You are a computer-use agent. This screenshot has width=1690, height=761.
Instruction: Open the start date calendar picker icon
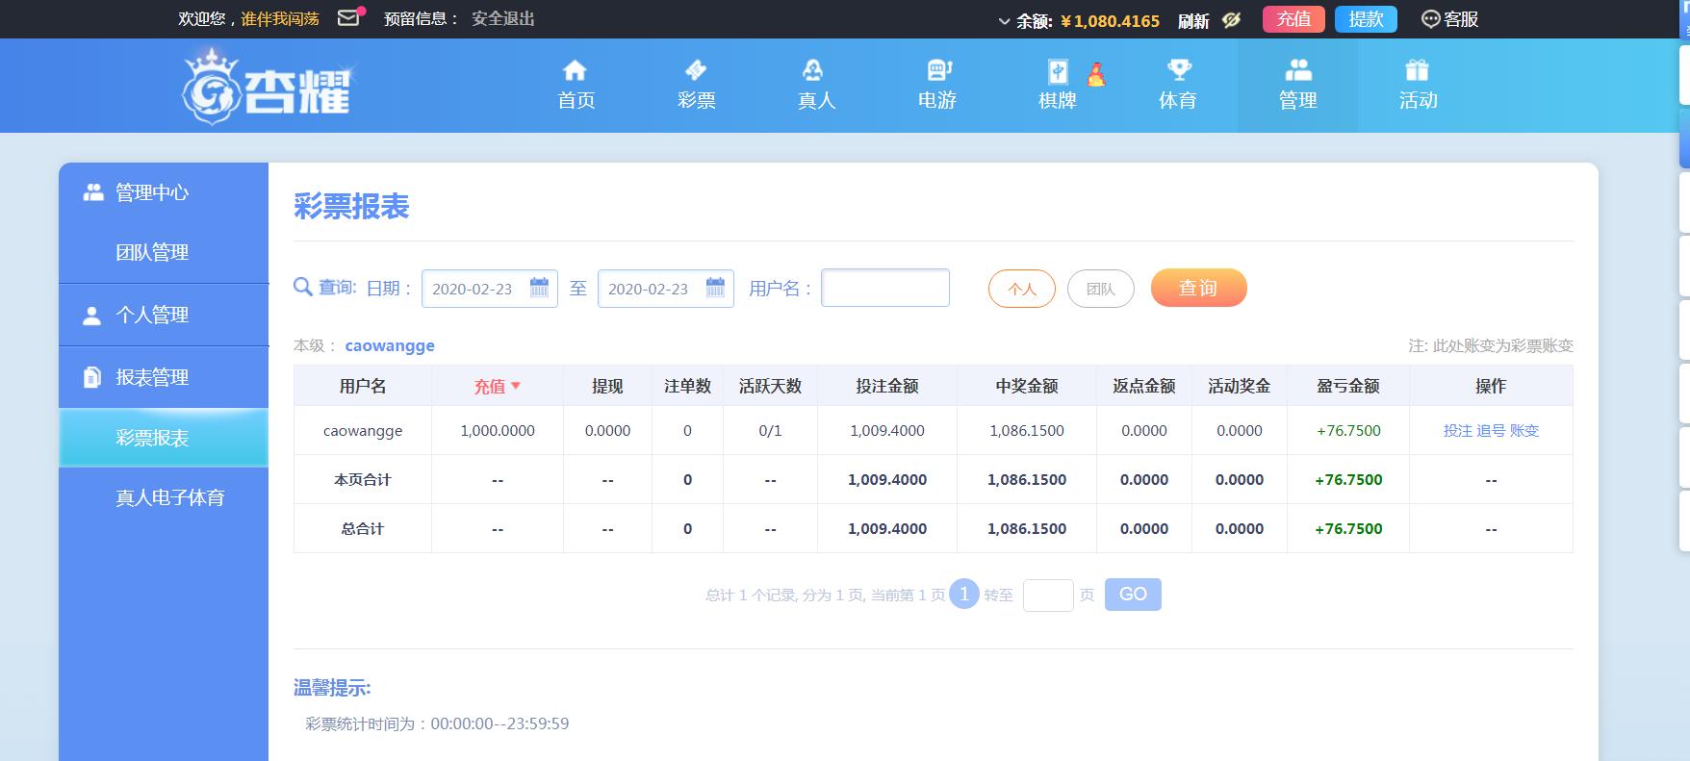pyautogui.click(x=539, y=288)
